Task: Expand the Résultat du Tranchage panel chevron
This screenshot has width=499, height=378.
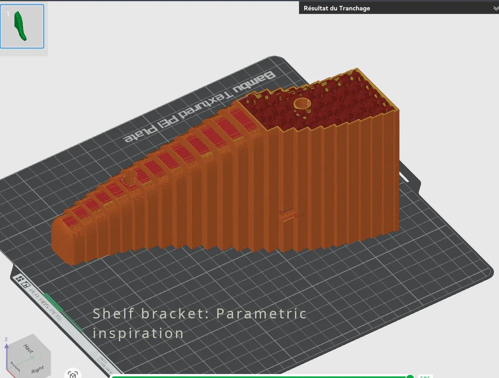Action: (496, 8)
